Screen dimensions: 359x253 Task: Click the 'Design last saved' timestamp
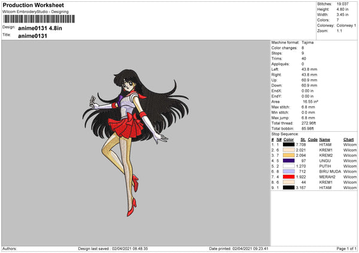pos(113,249)
